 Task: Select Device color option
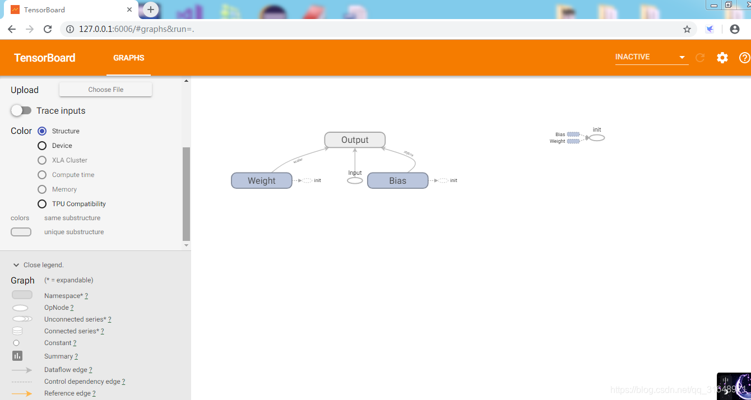[x=42, y=146]
